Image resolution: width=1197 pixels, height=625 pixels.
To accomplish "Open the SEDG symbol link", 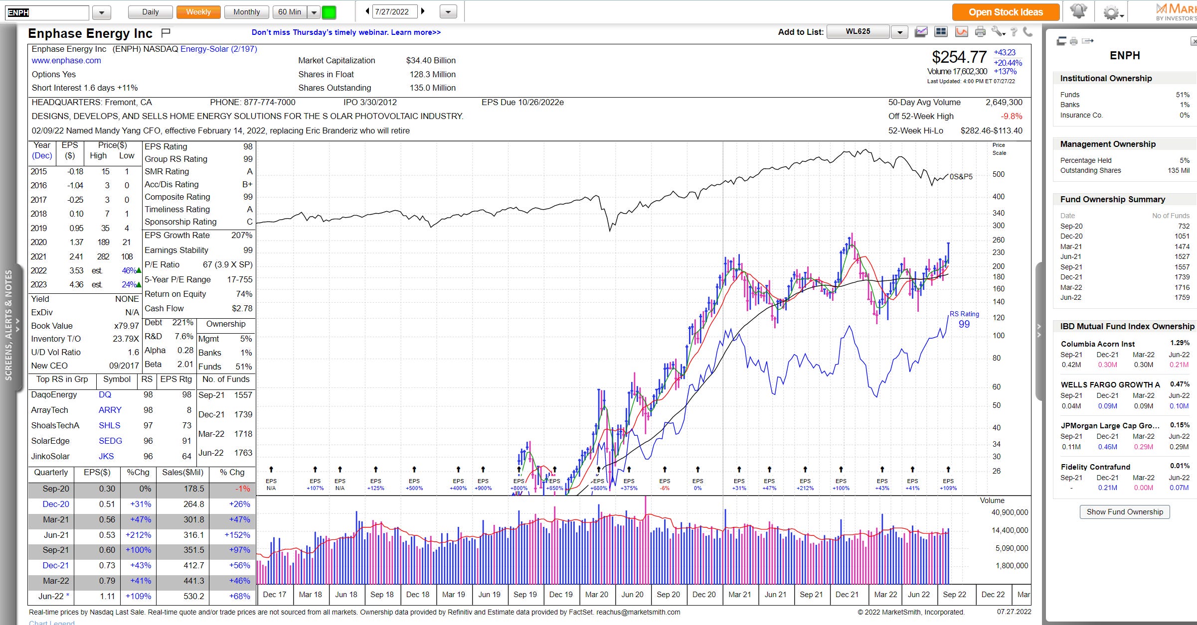I will (110, 441).
